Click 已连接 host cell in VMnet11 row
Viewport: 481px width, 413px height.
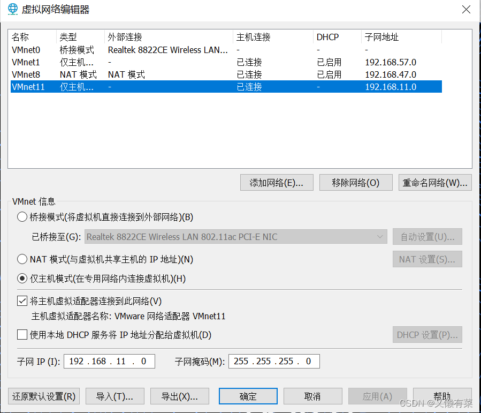click(249, 87)
